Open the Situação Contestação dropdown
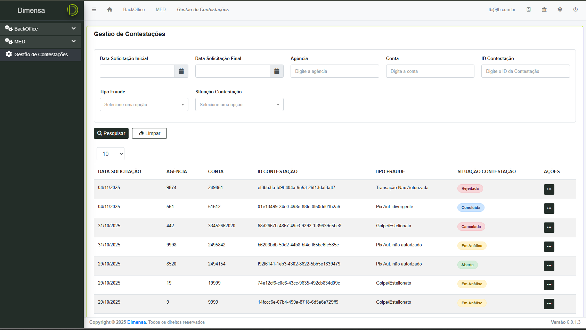 click(x=239, y=104)
